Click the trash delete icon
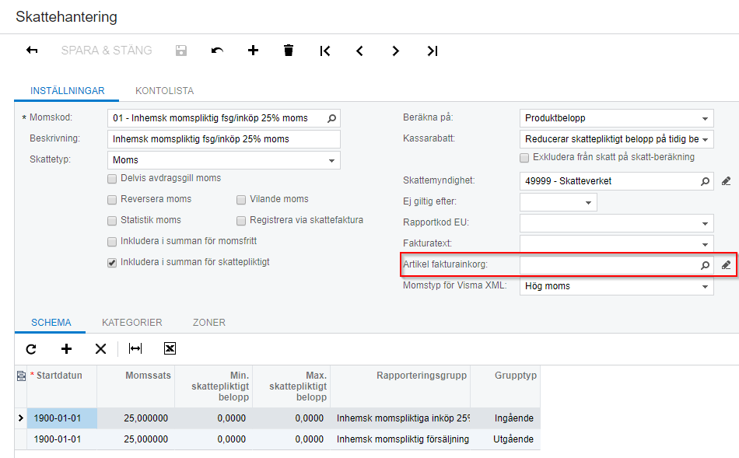The width and height of the screenshot is (739, 458). [289, 51]
